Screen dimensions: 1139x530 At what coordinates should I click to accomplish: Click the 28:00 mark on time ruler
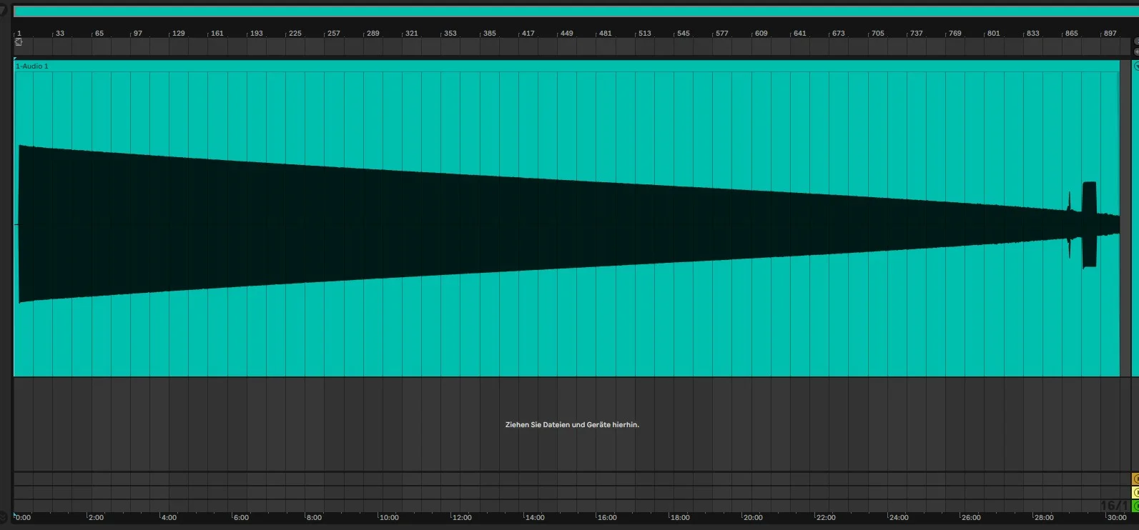(1043, 517)
